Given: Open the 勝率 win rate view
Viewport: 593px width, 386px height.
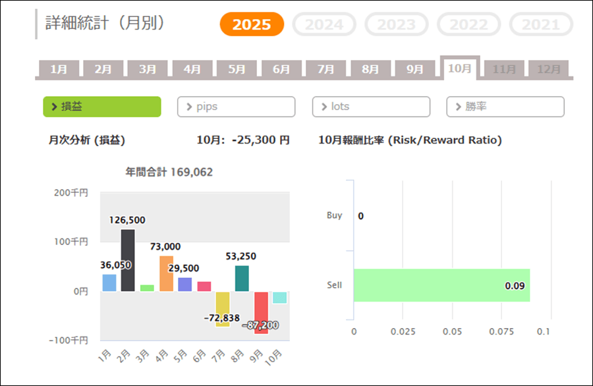Looking at the screenshot, I should [505, 107].
